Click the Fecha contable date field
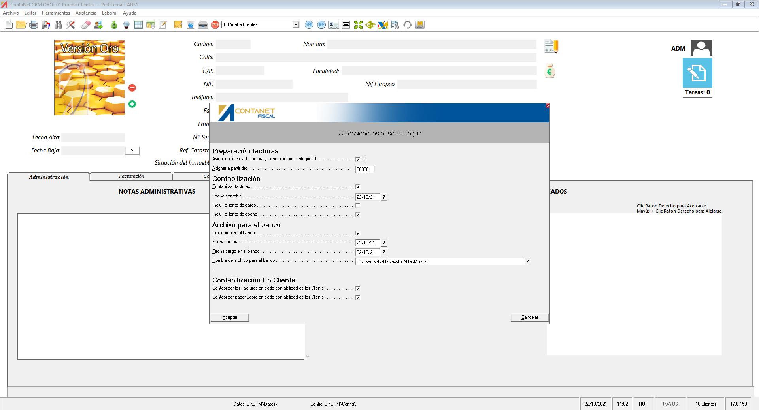The image size is (759, 410). click(368, 197)
